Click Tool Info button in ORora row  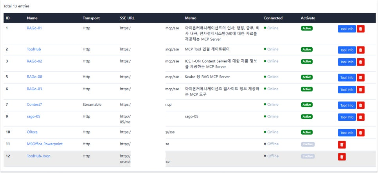pos(347,133)
